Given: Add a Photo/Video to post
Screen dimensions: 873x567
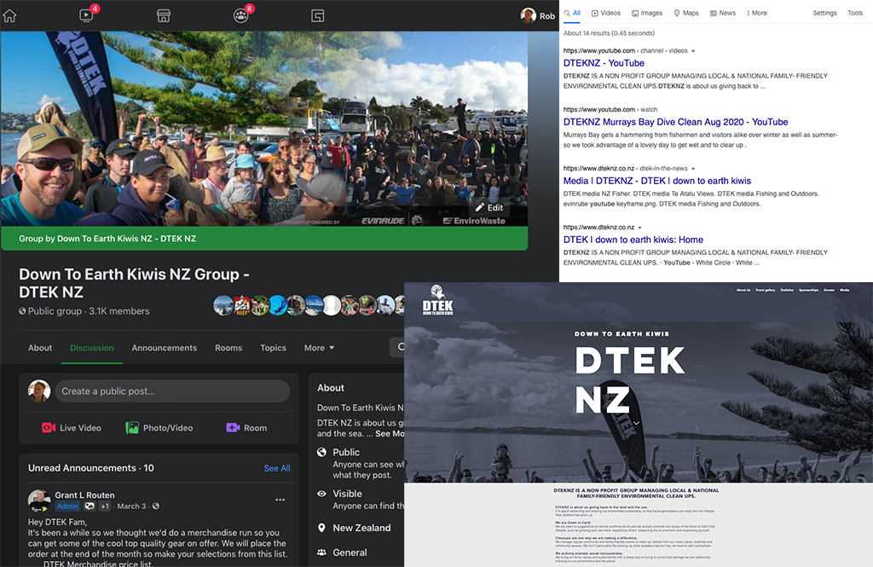Looking at the screenshot, I should tap(159, 428).
